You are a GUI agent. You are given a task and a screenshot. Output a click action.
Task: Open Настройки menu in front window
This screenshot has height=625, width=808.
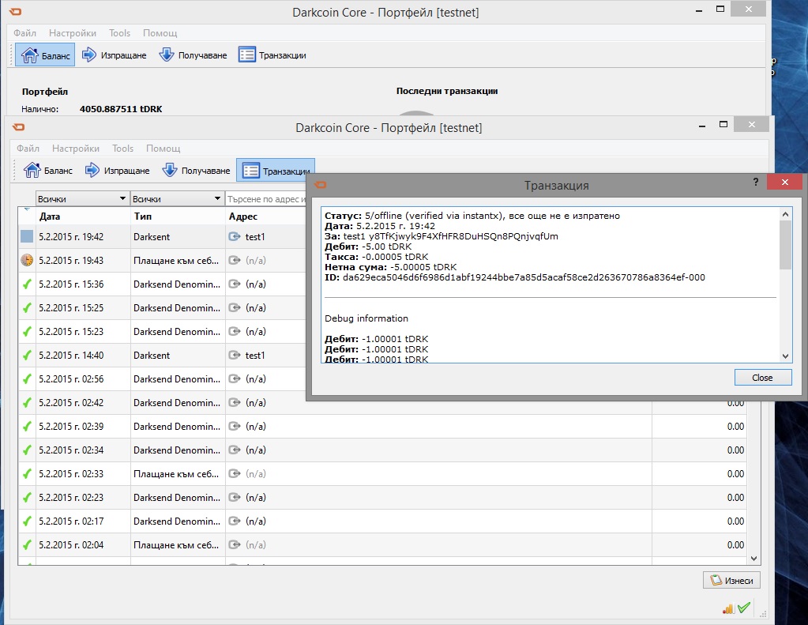click(76, 149)
